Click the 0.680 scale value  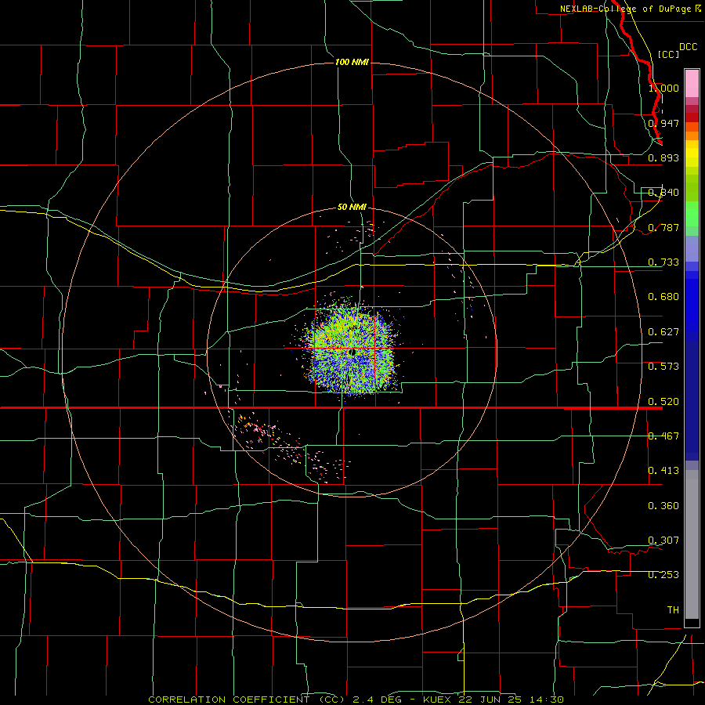tap(663, 296)
